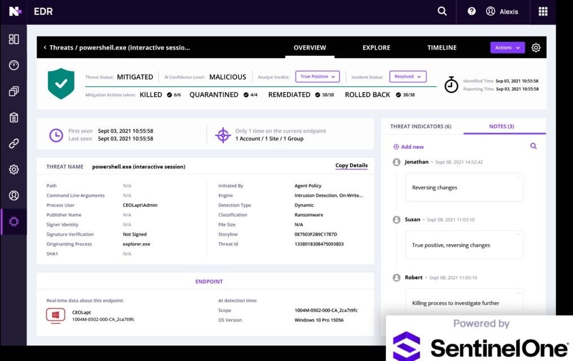Expand the Analyst Verdict True Positive dropdown
The width and height of the screenshot is (573, 361).
pos(318,77)
